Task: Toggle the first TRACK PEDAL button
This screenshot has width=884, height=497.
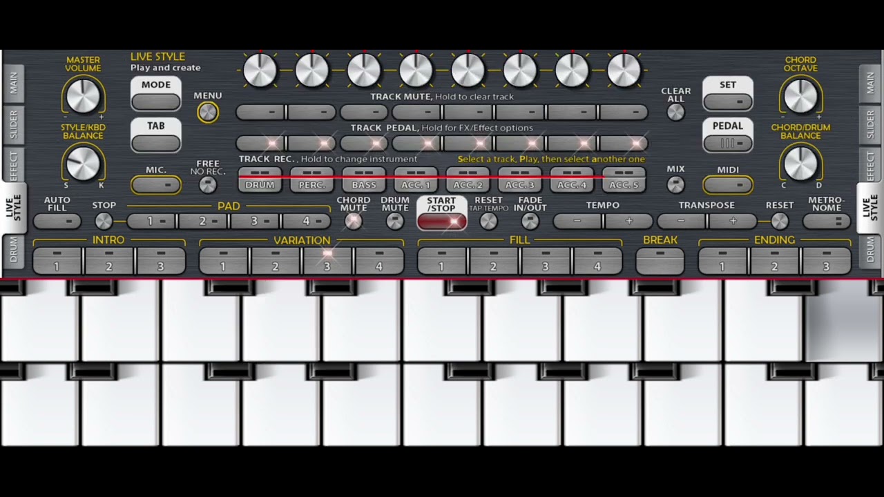Action: click(x=261, y=143)
